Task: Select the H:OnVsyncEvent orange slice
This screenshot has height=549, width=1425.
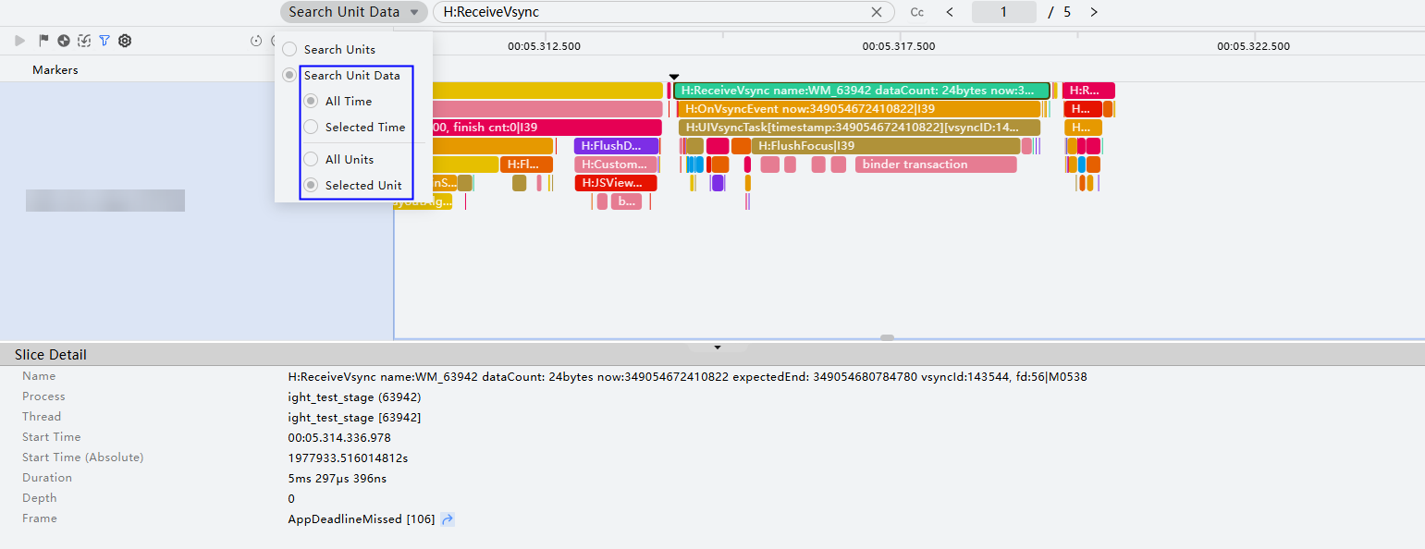Action: pos(859,109)
